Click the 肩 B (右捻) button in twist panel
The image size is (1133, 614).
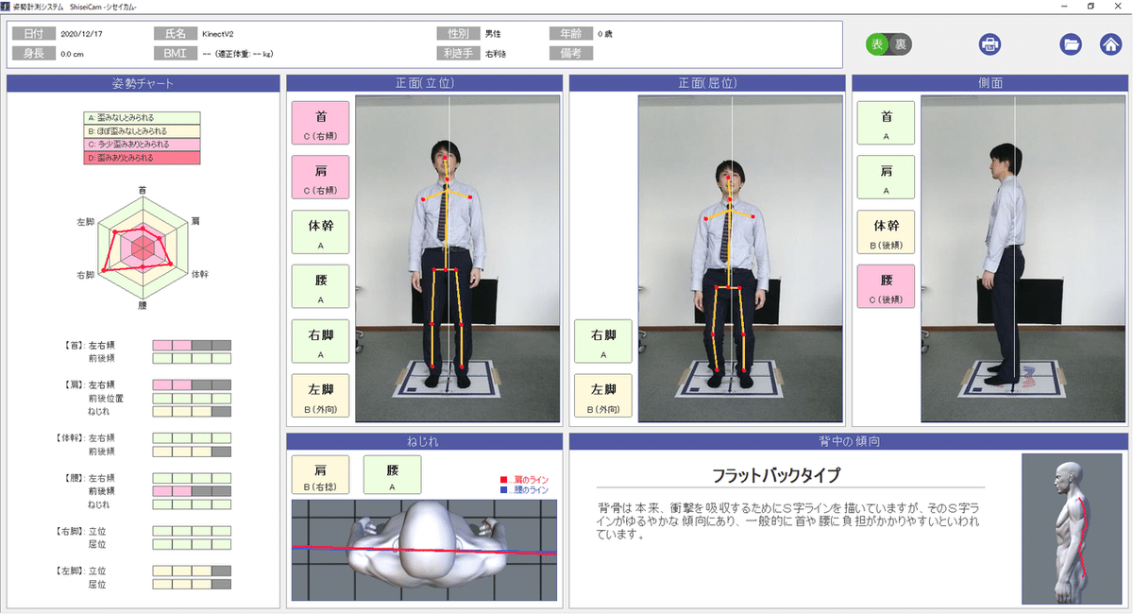(321, 474)
